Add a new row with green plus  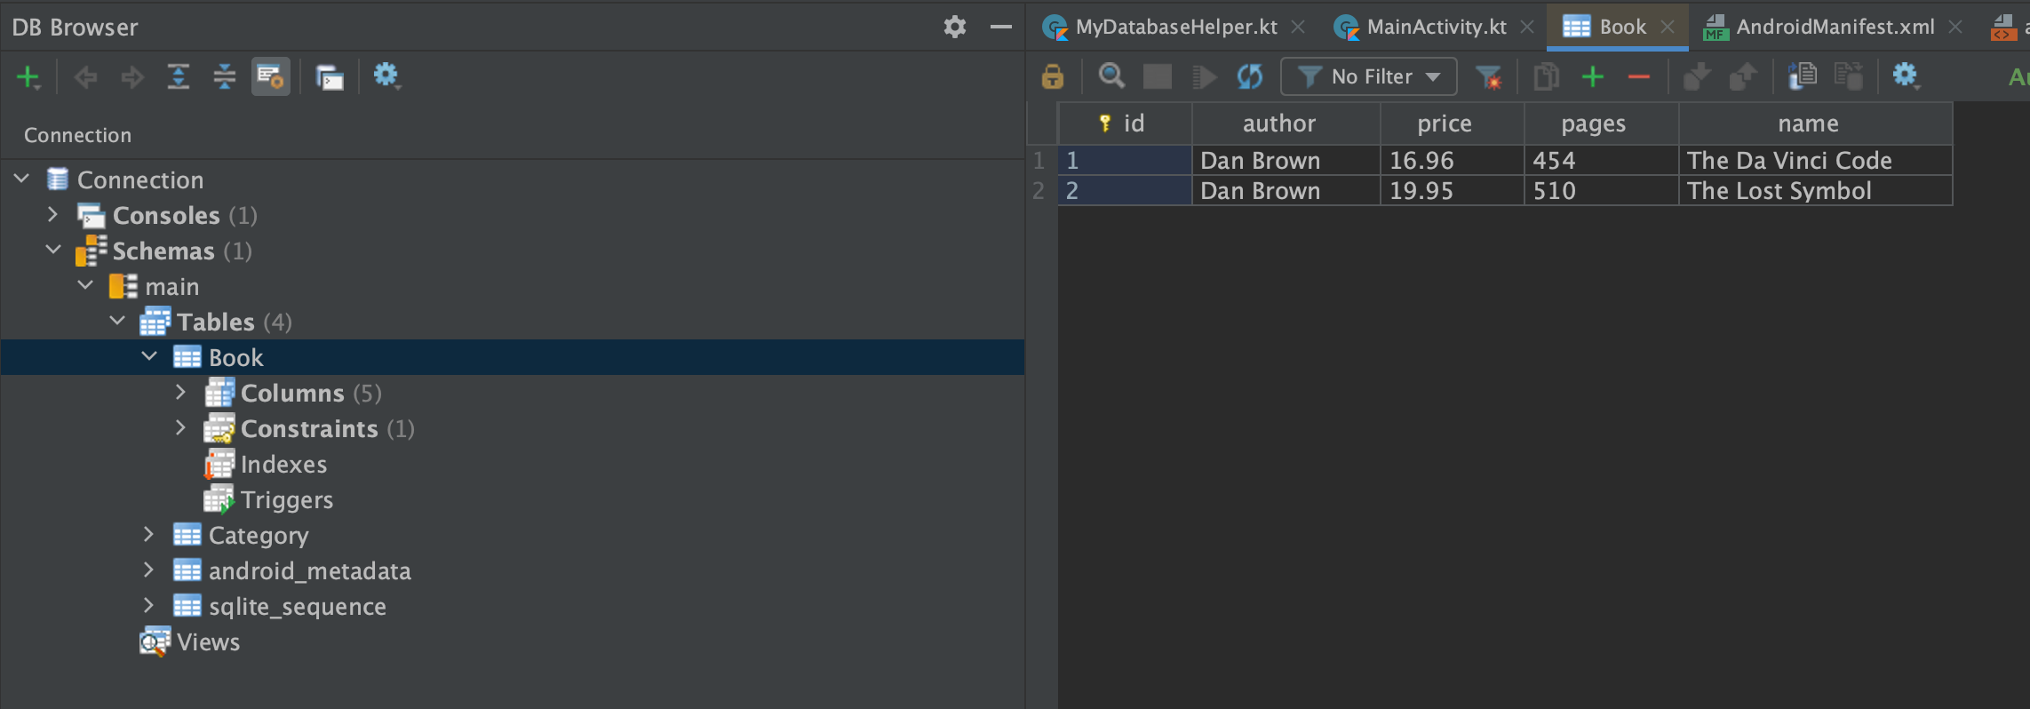[x=1593, y=76]
